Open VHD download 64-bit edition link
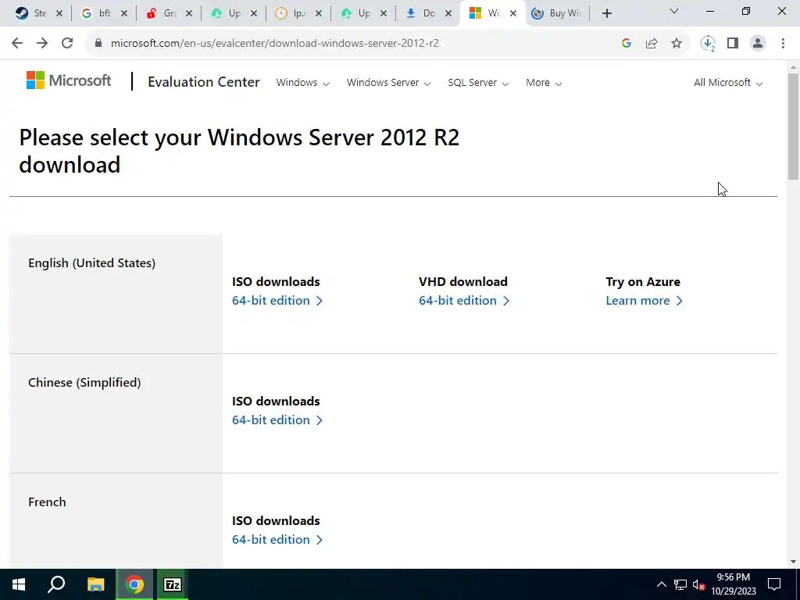 click(x=464, y=301)
